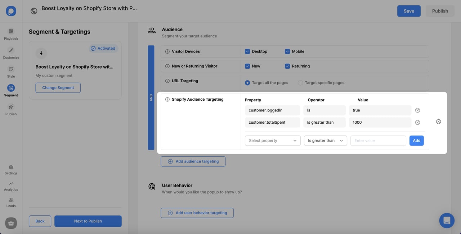Viewport: 461px width, 234px height.
Task: Click the value field showing 1000
Action: click(380, 123)
